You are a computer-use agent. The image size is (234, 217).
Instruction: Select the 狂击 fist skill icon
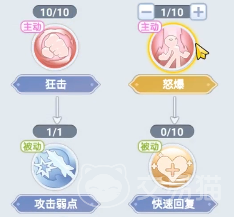point(55,47)
